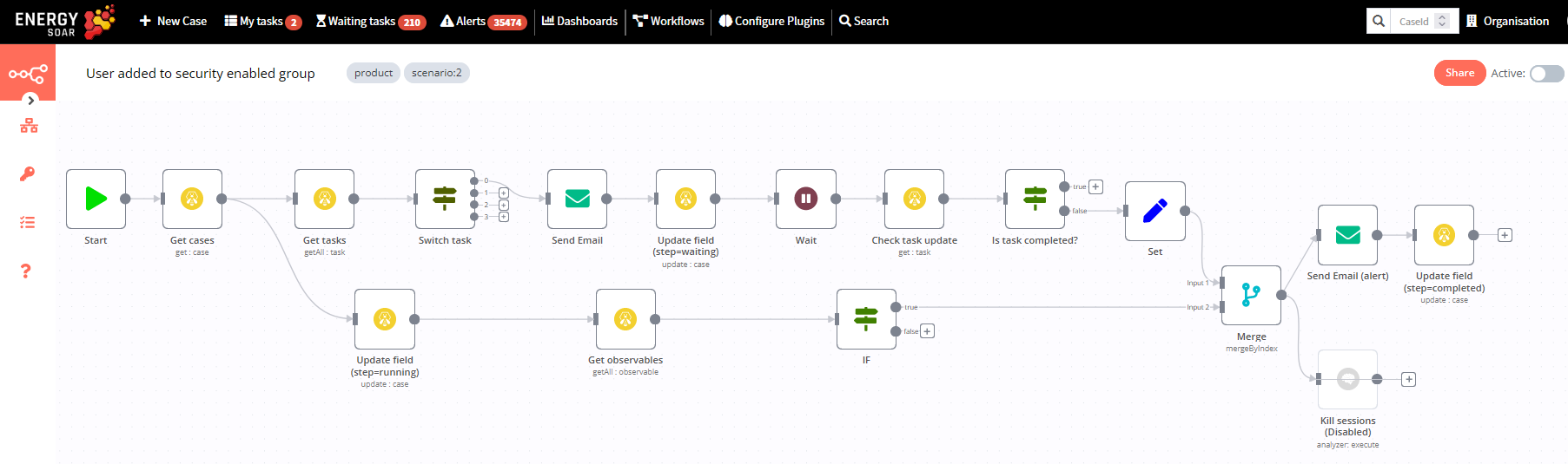Select the Kill sessions disabled node
This screenshot has height=464, width=1568.
(x=1347, y=379)
